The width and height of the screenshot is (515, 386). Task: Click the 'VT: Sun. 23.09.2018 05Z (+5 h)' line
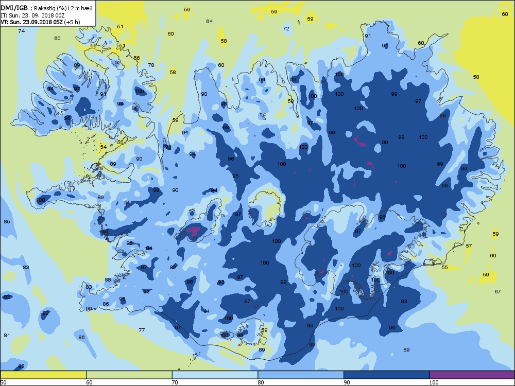tap(40, 22)
